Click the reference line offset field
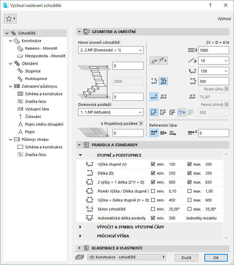 (214, 133)
